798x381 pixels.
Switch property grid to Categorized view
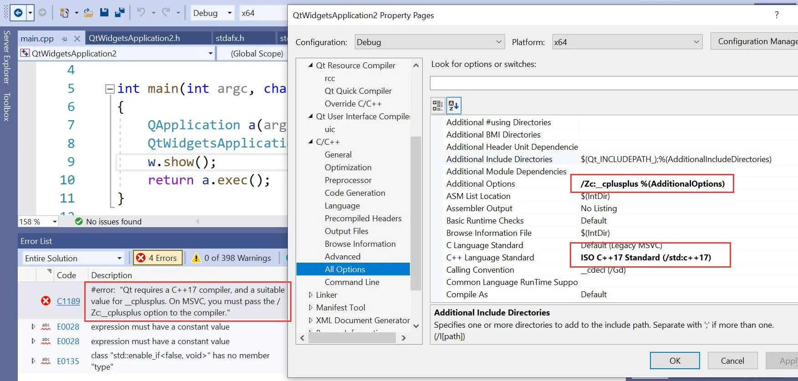click(438, 106)
